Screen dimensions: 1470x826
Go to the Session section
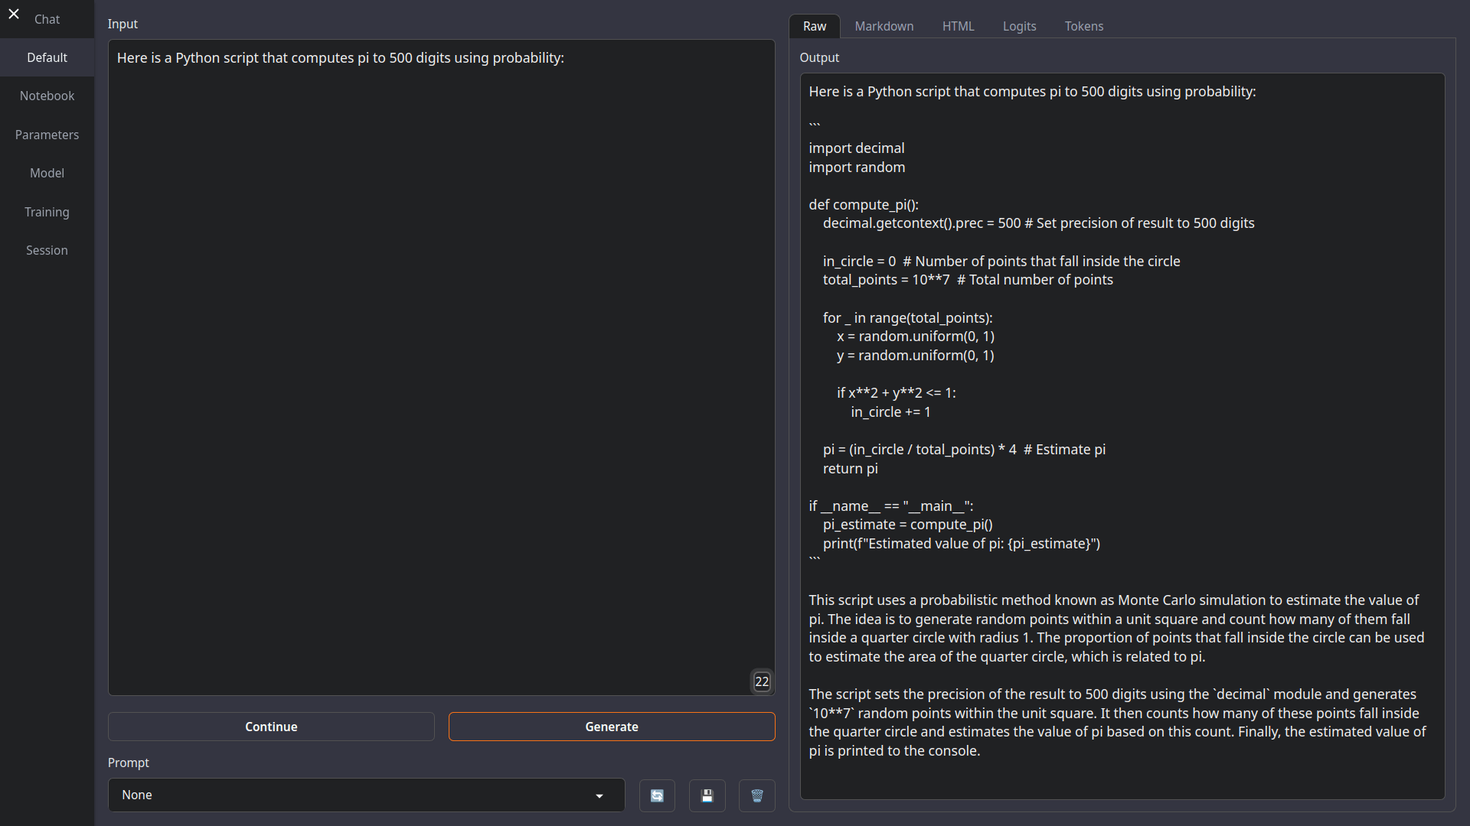[47, 250]
